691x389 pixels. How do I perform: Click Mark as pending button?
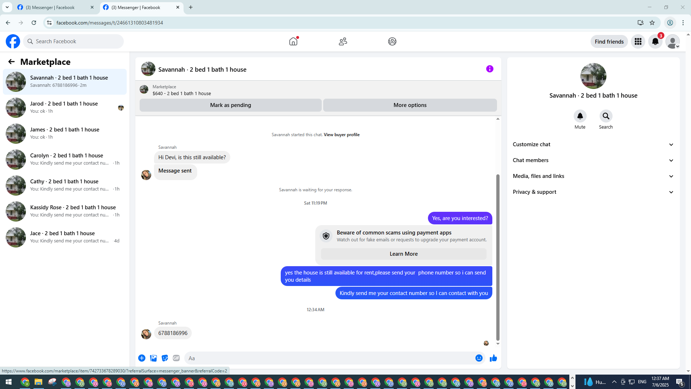coord(230,105)
